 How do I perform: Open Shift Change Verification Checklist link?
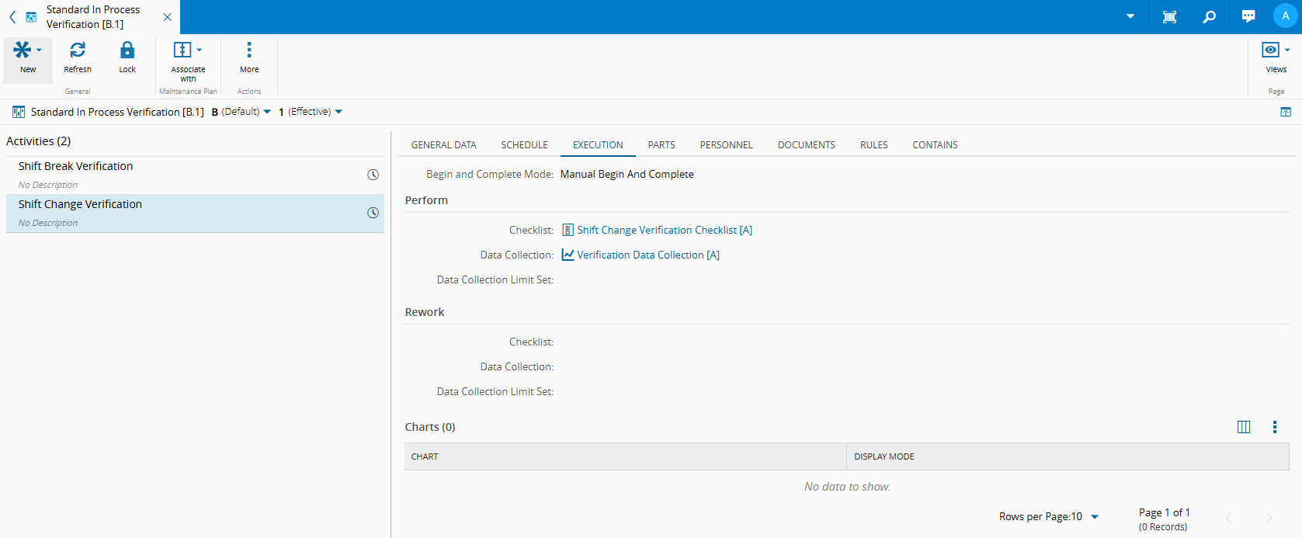(664, 231)
